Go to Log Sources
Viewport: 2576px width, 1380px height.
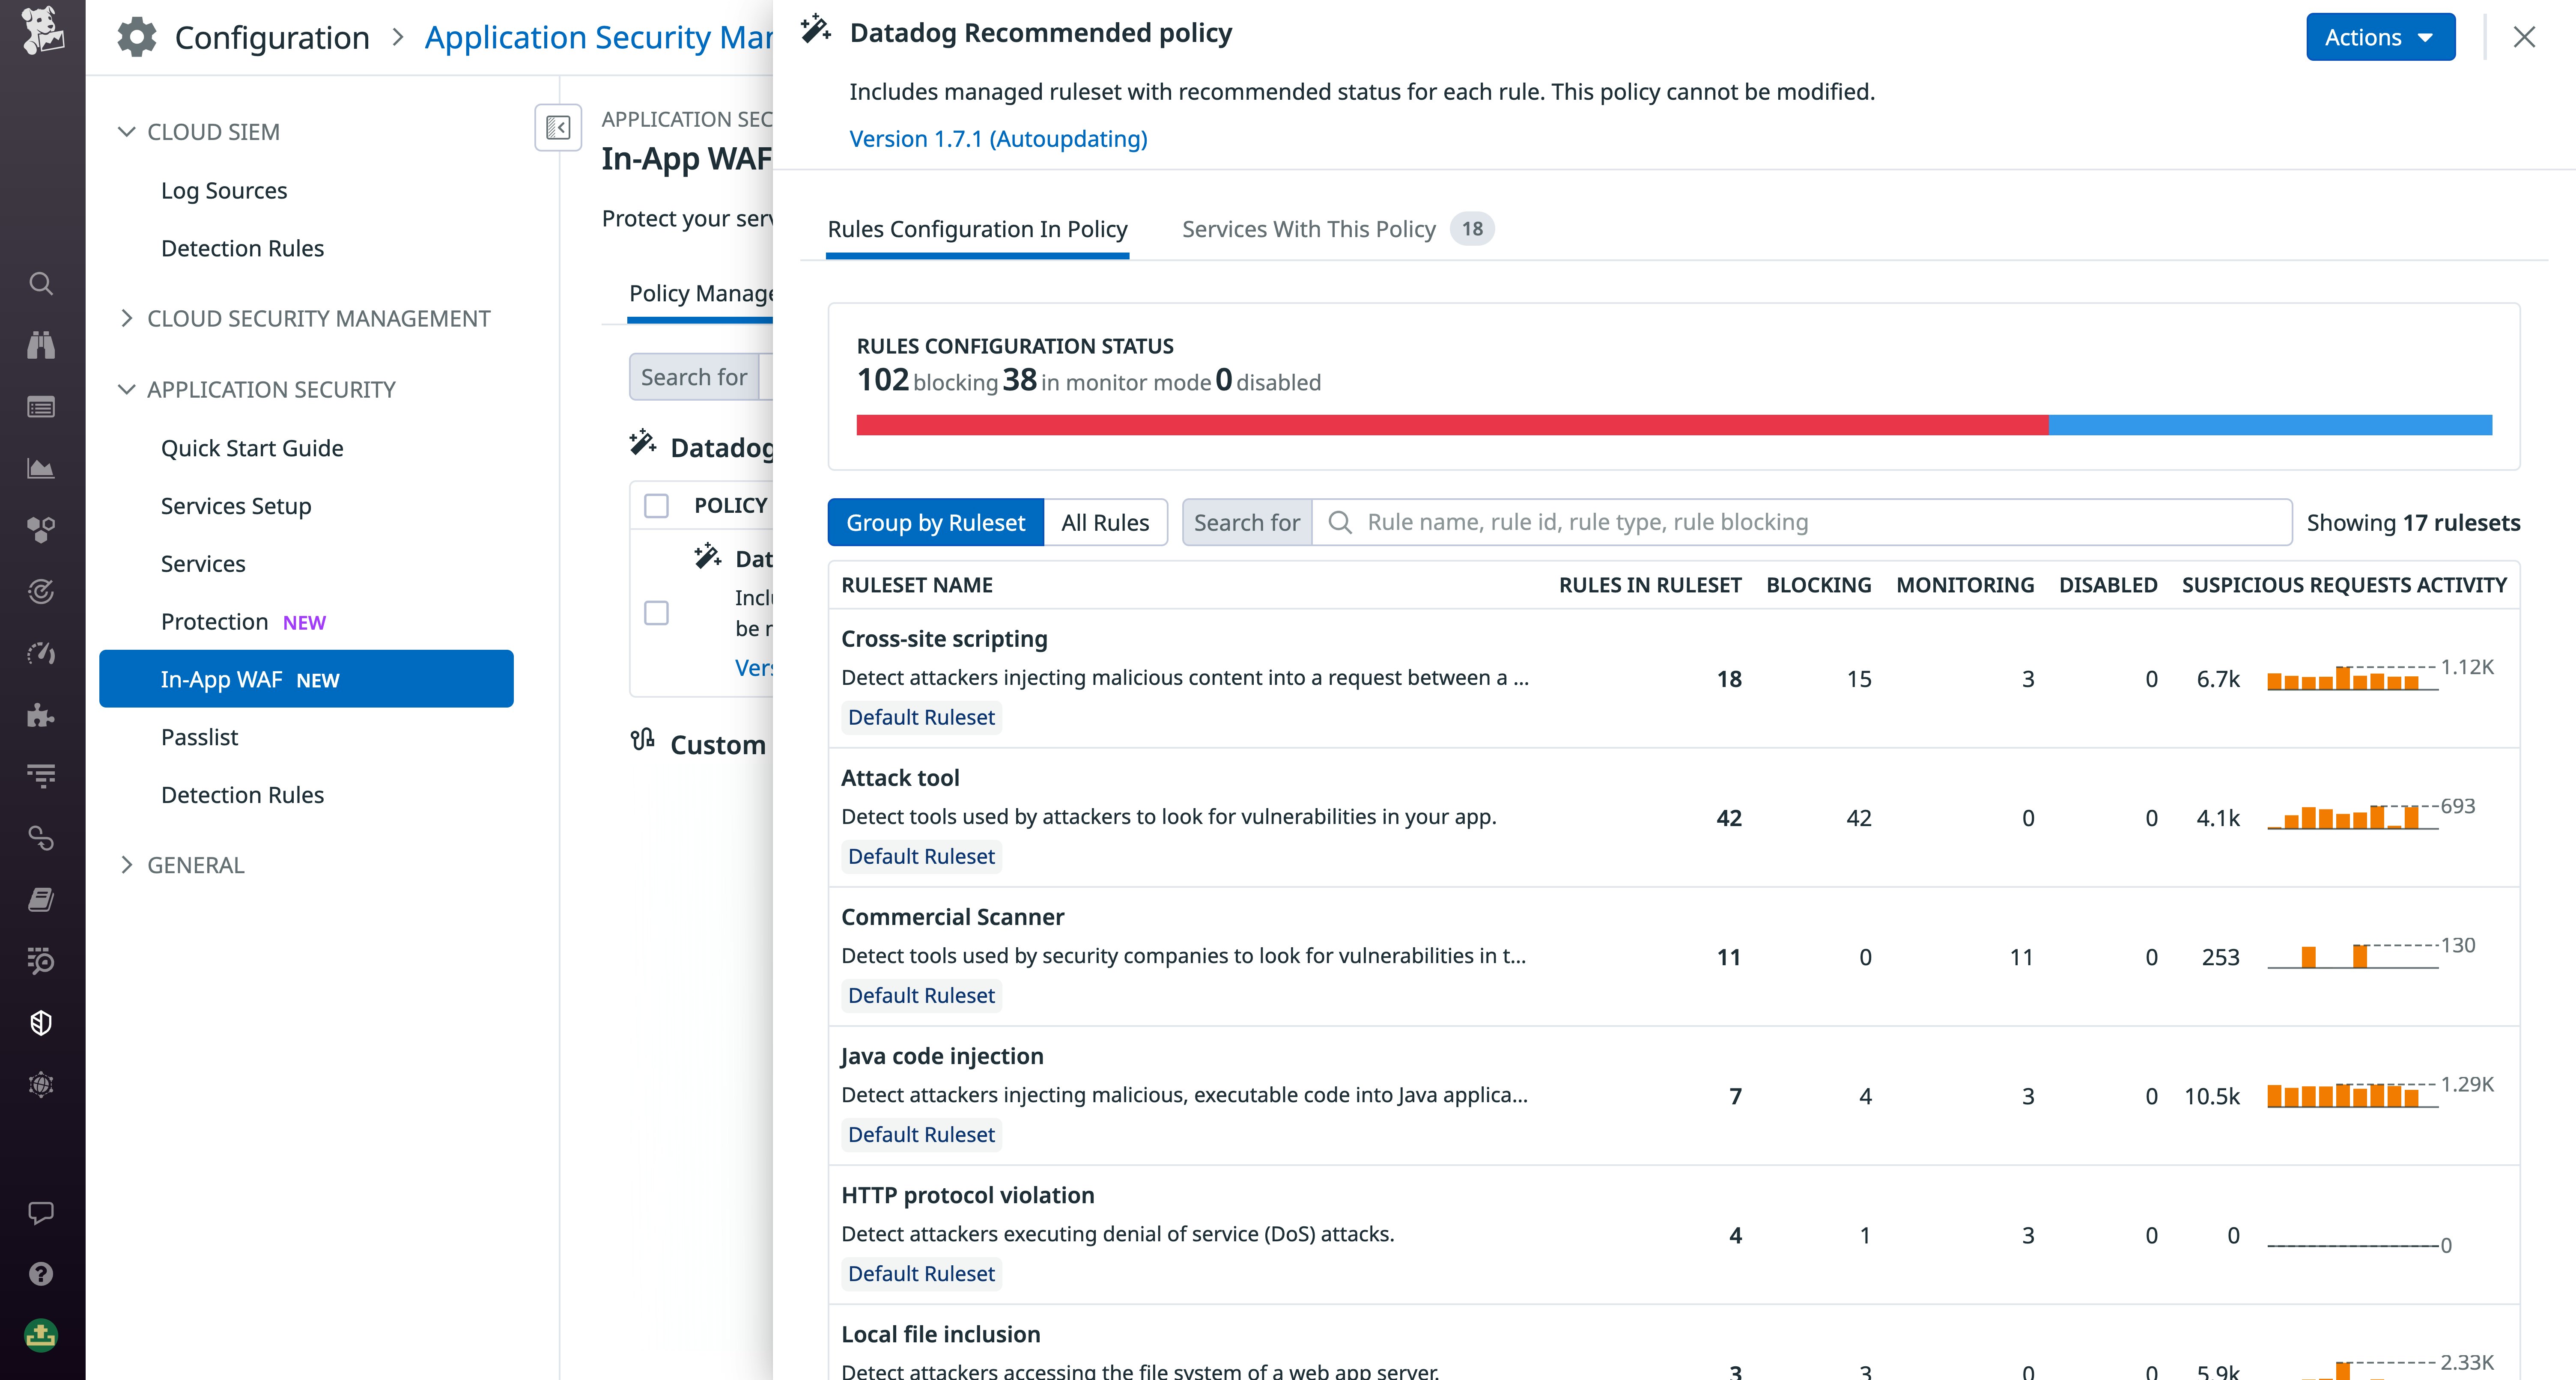coord(224,190)
